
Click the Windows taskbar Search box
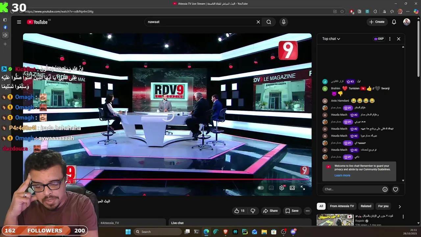[x=158, y=232]
